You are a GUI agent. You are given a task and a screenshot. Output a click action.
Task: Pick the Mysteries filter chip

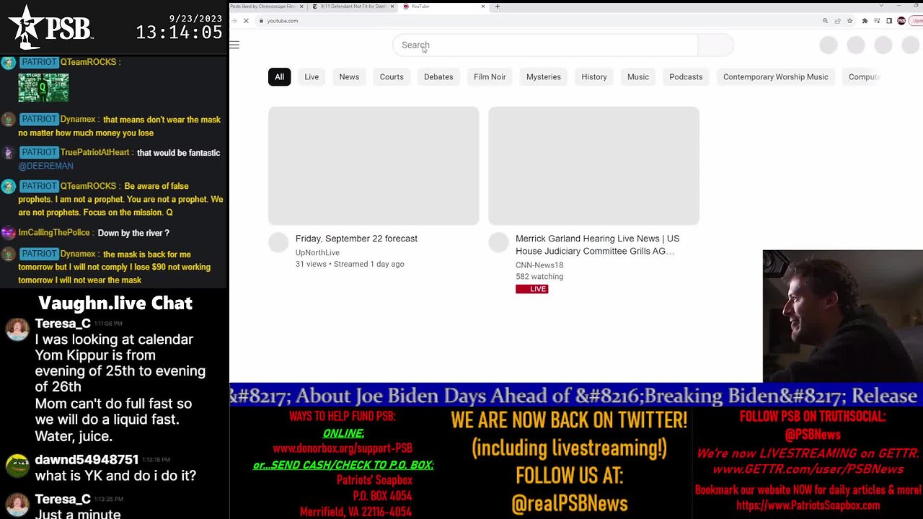coord(544,76)
